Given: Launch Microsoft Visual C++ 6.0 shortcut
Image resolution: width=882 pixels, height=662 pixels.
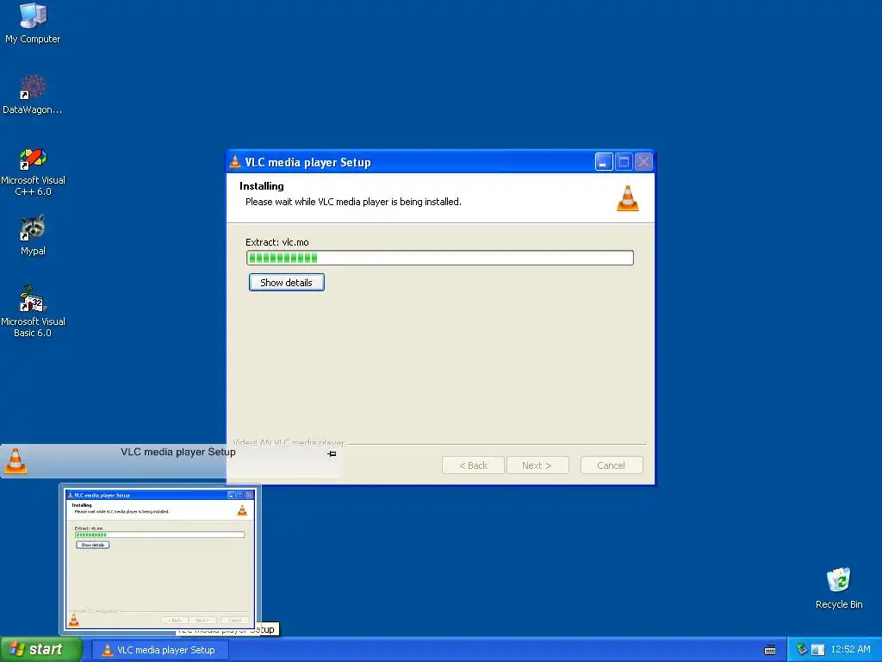Looking at the screenshot, I should tap(33, 172).
